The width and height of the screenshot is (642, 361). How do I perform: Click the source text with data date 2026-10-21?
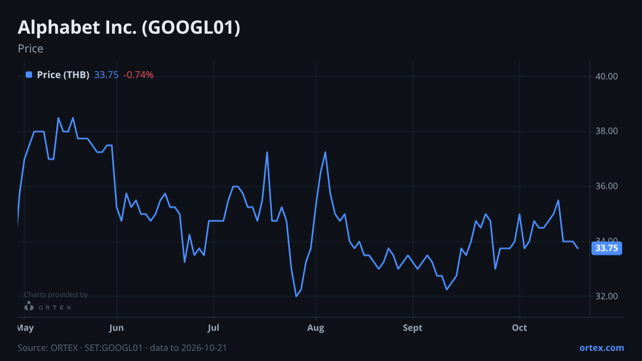(x=123, y=348)
